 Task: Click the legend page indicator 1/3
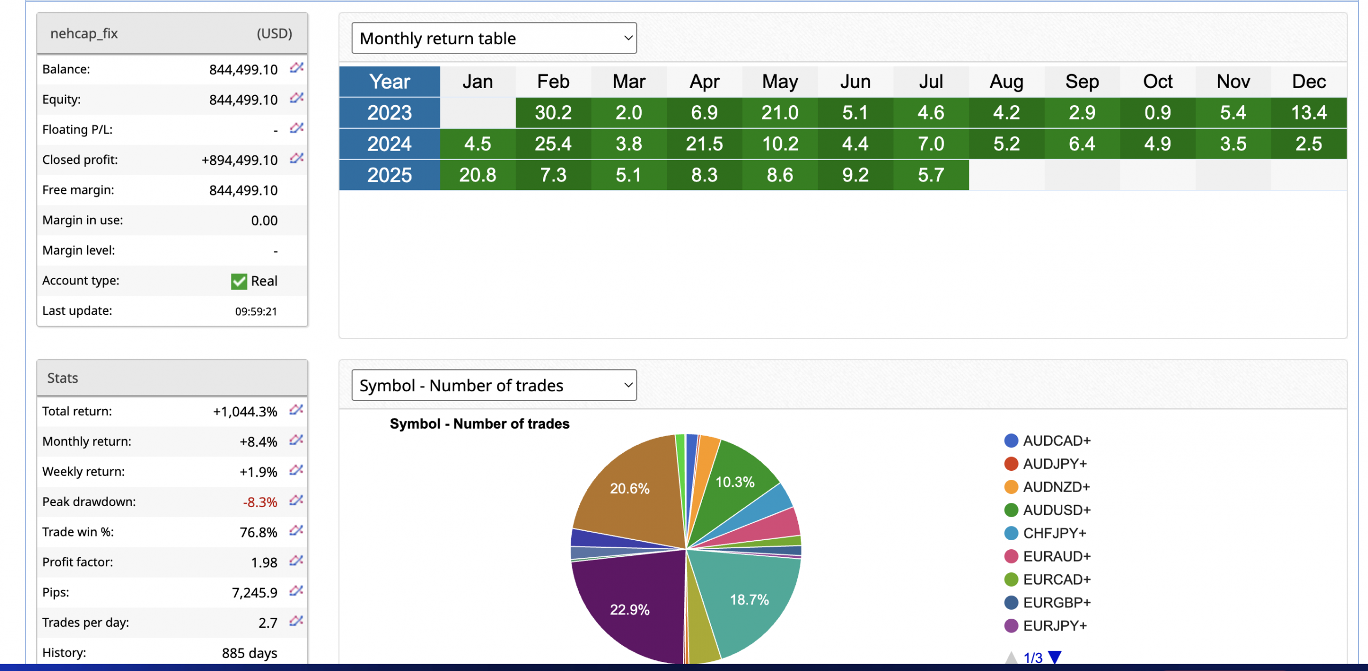coord(1032,658)
